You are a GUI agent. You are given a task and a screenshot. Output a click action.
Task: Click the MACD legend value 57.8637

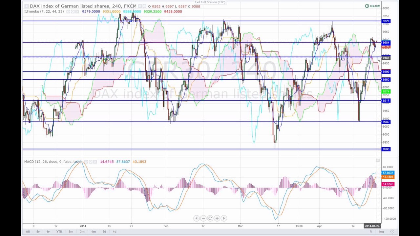coord(123,162)
